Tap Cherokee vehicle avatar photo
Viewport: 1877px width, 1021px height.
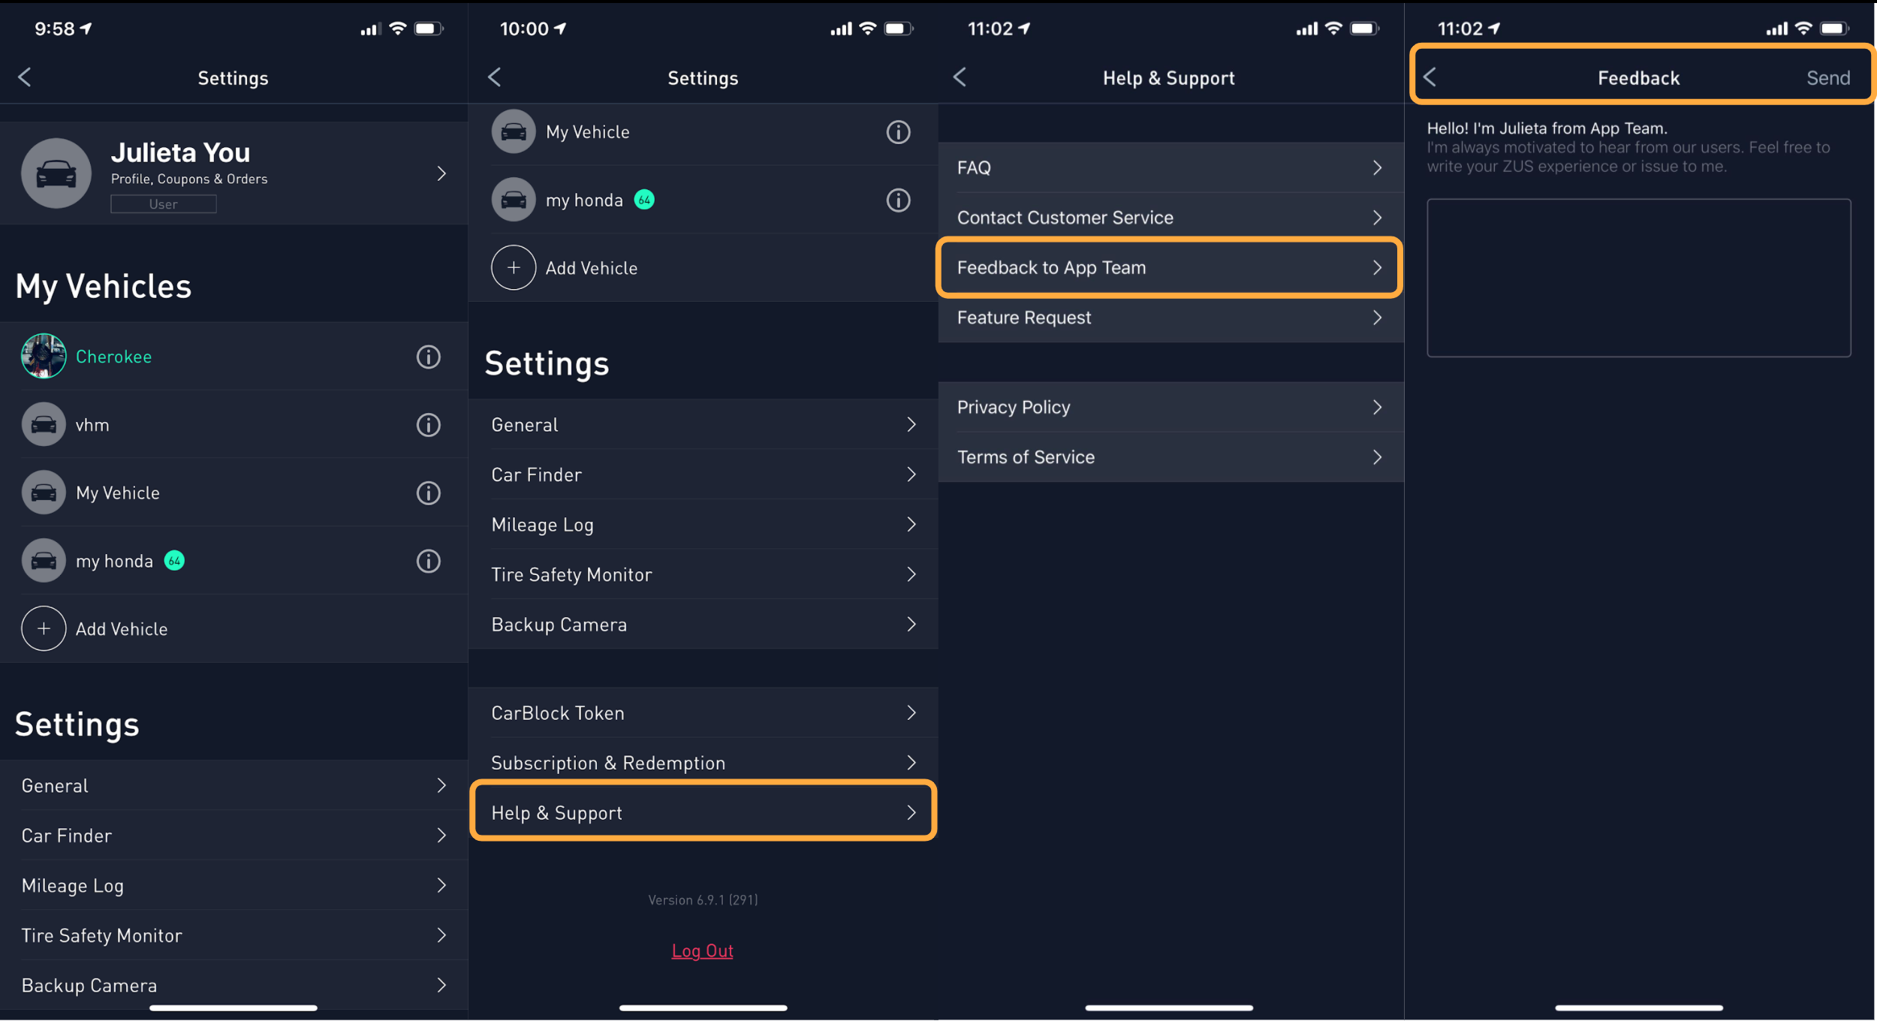point(44,357)
